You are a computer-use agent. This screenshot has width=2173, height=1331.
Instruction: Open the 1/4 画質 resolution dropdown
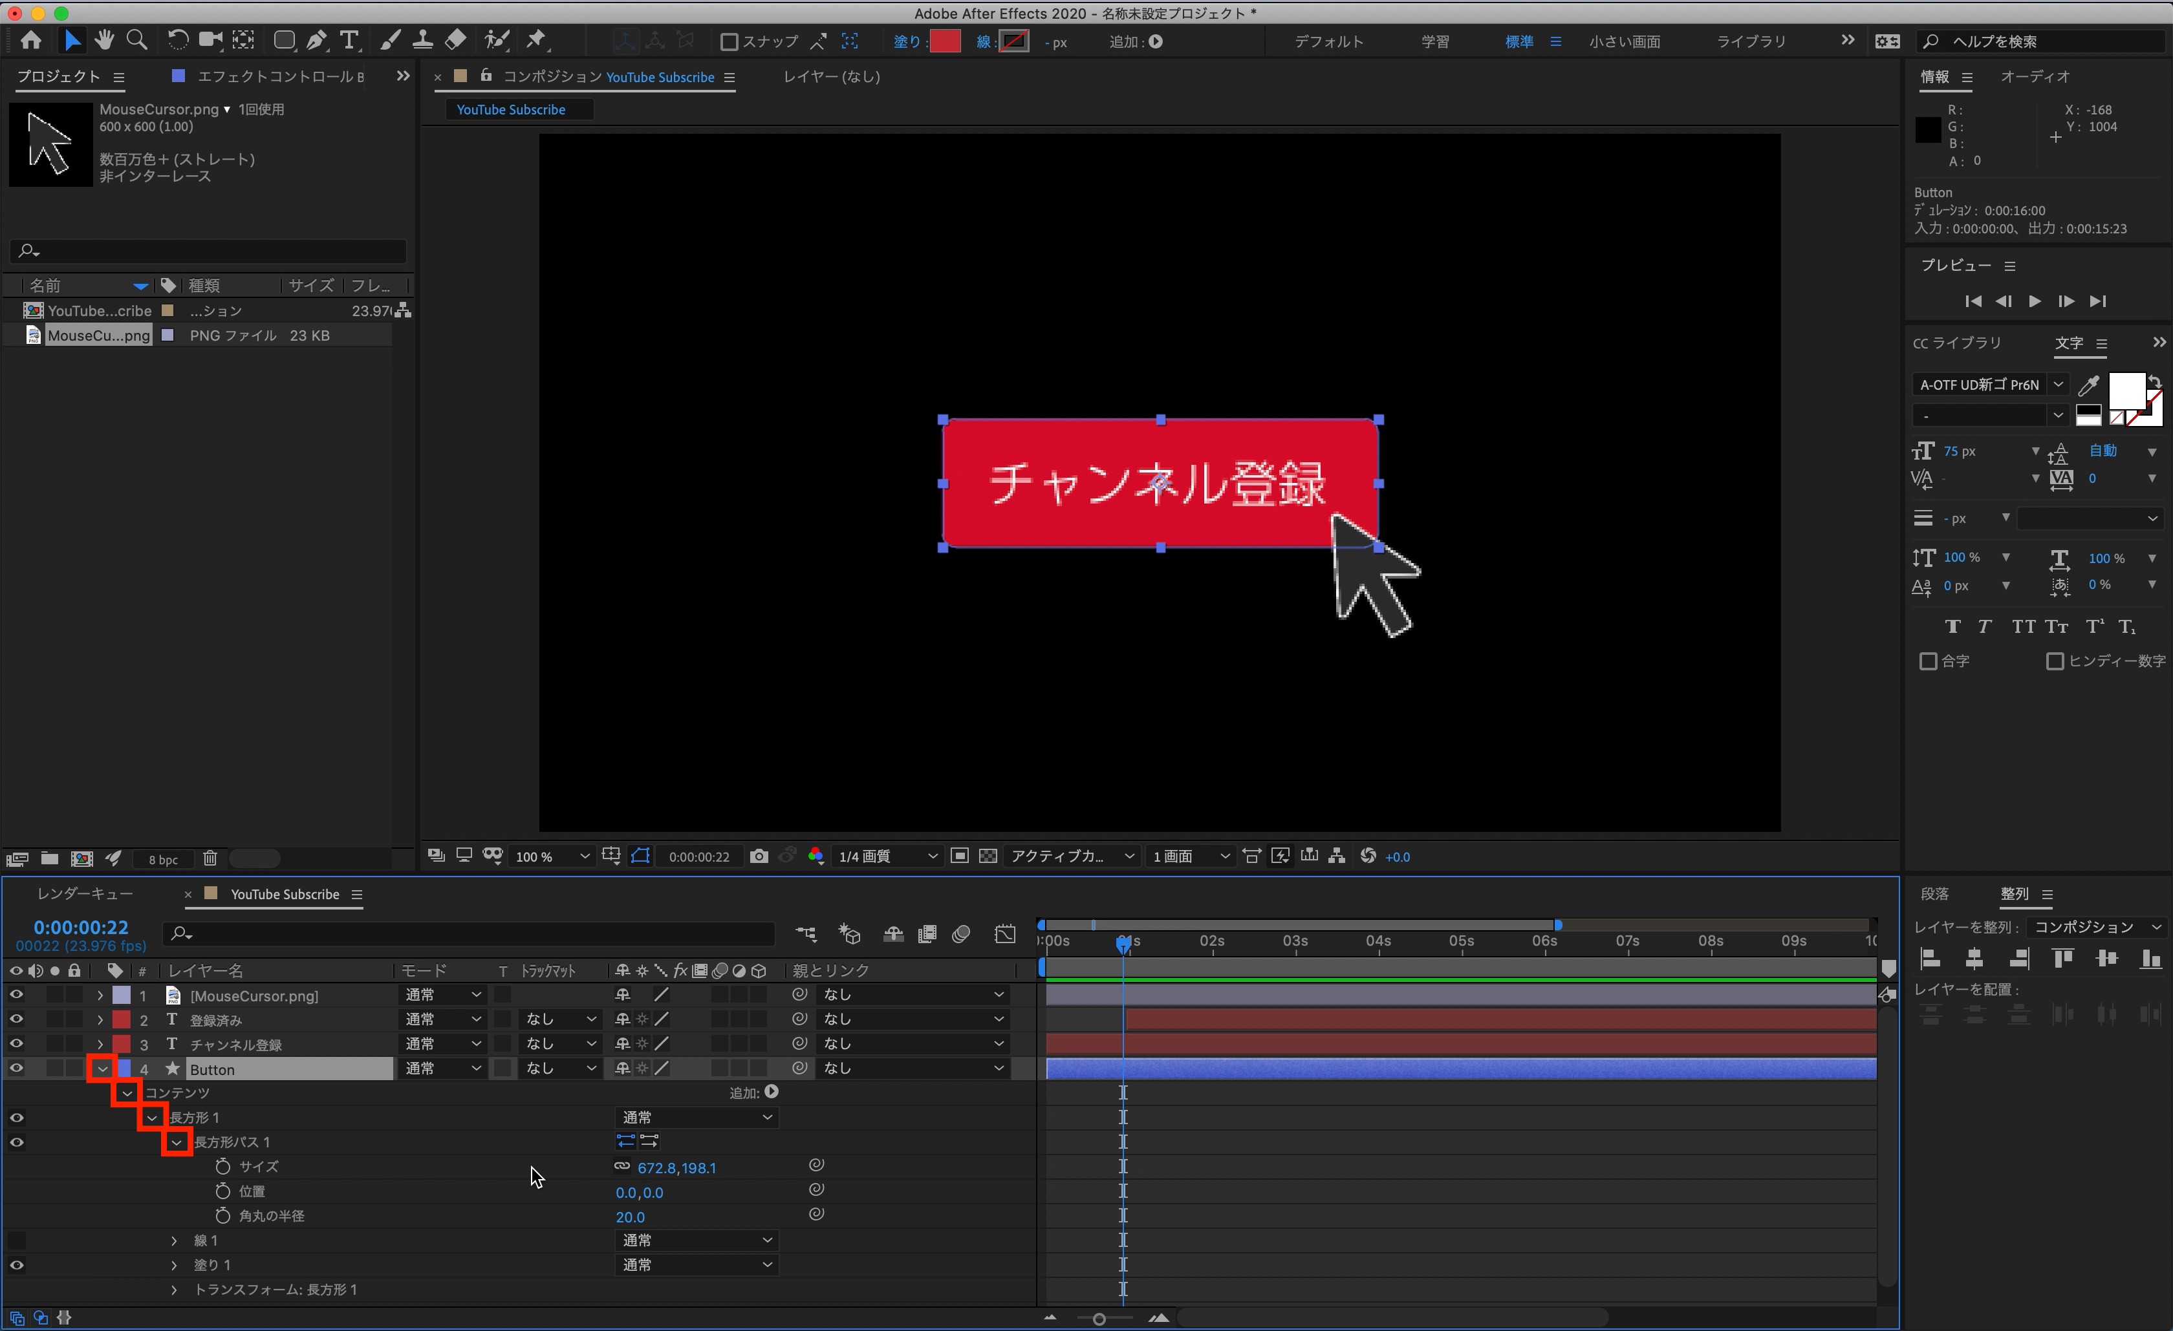coord(886,857)
